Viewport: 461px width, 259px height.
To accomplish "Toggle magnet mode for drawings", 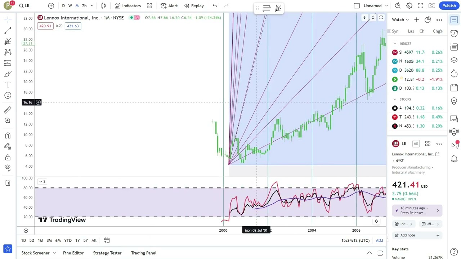I will pyautogui.click(x=8, y=136).
